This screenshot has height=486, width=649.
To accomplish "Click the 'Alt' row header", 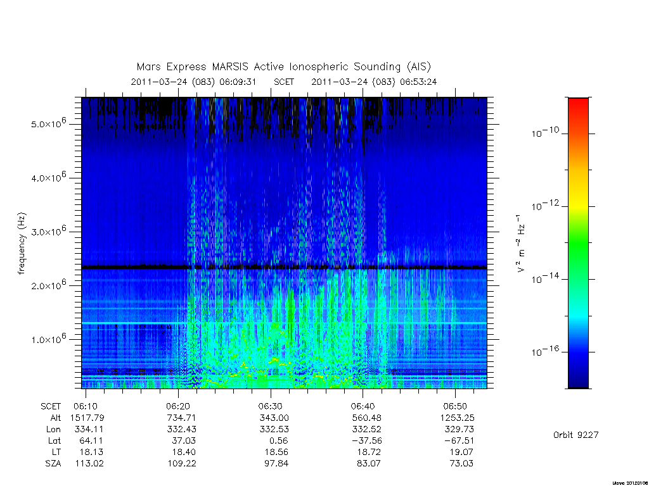I will click(x=56, y=418).
